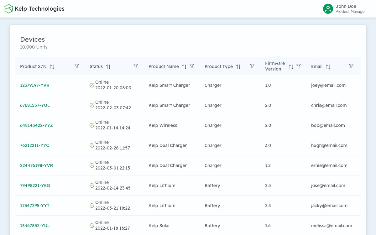
Task: Sort by Product Name column
Action: (x=184, y=66)
